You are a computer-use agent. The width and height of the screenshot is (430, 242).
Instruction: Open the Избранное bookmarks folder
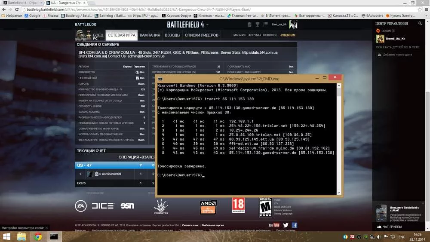click(x=12, y=15)
